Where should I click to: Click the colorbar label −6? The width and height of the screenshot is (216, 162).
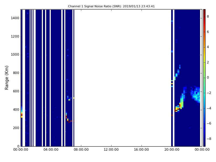(209, 123)
